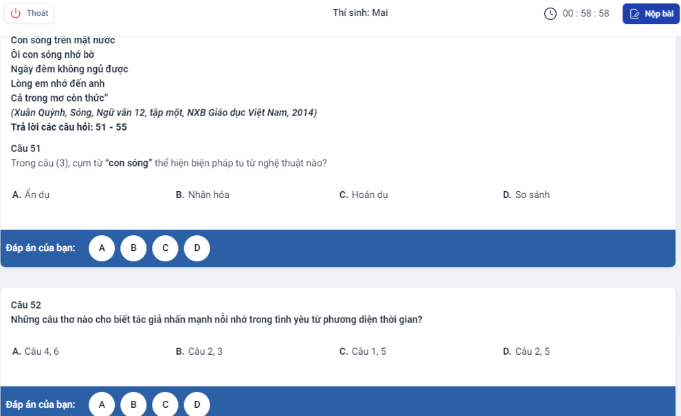This screenshot has height=416, width=681.
Task: Click the countdown timer display
Action: coord(585,14)
